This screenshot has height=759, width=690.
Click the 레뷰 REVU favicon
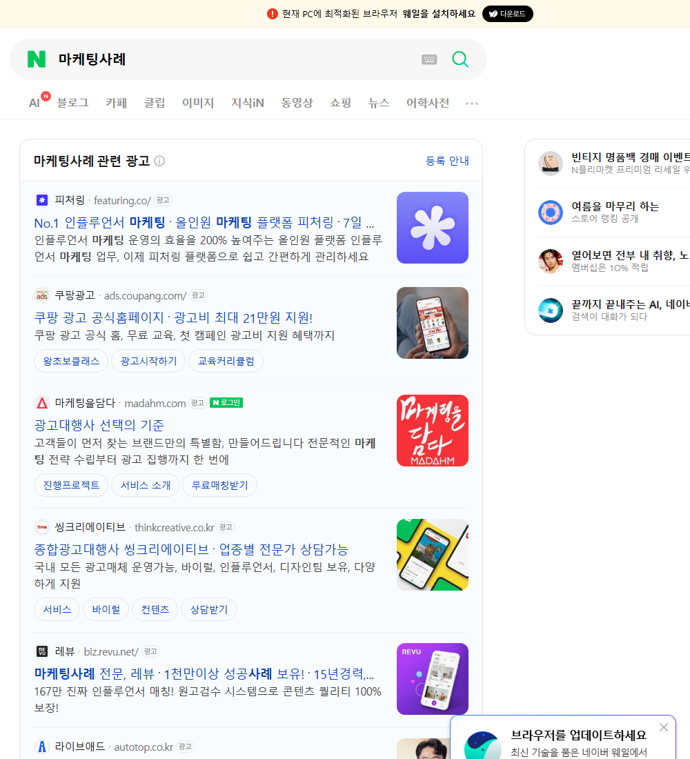[42, 651]
